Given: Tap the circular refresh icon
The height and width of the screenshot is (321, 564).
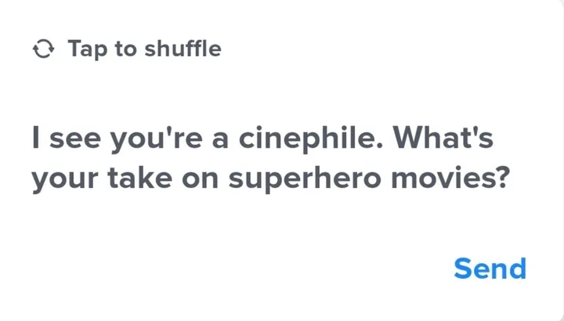Looking at the screenshot, I should click(x=43, y=49).
